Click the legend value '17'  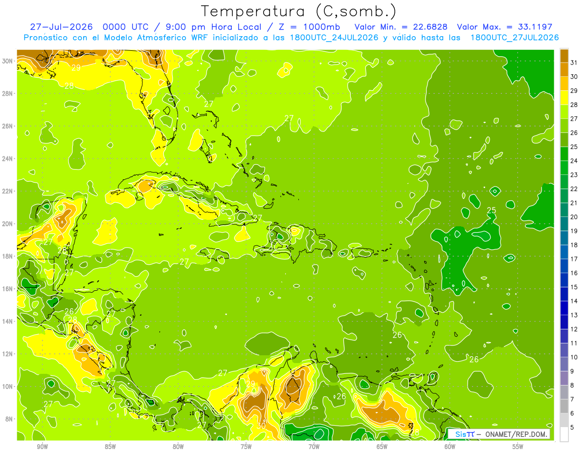click(574, 259)
